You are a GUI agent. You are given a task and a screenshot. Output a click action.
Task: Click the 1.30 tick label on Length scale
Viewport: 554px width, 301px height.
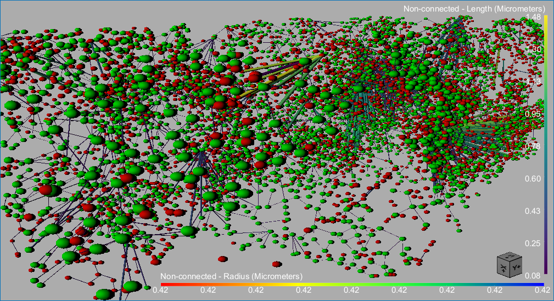click(x=533, y=49)
